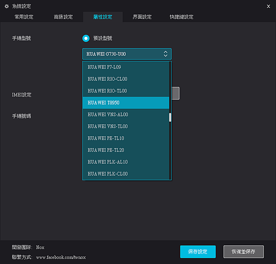This screenshot has width=276, height=264.
Task: Choose HUAWEI PLK-AL10 from the list
Action: [x=126, y=162]
